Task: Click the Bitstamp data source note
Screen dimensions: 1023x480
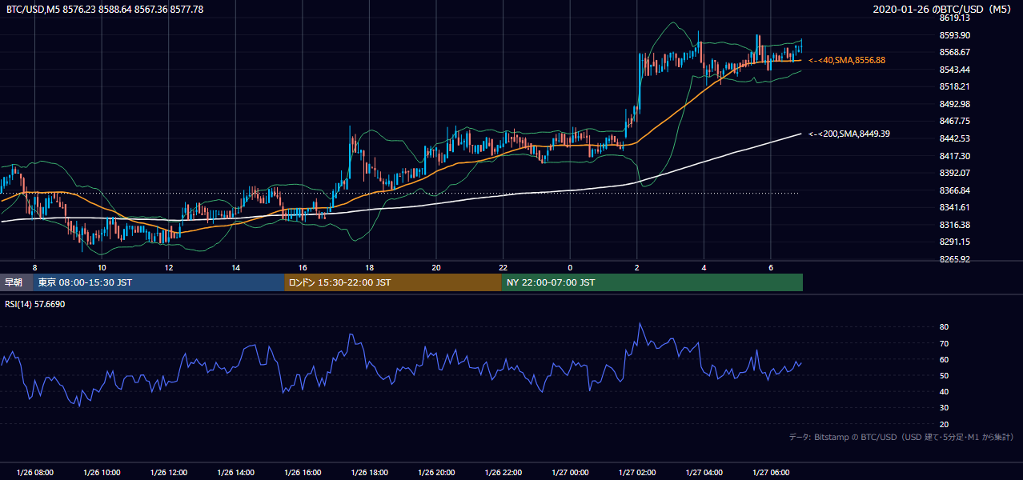Action: click(x=901, y=438)
